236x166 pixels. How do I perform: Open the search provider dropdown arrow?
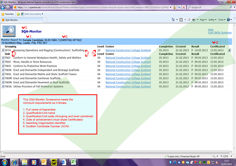234,7
